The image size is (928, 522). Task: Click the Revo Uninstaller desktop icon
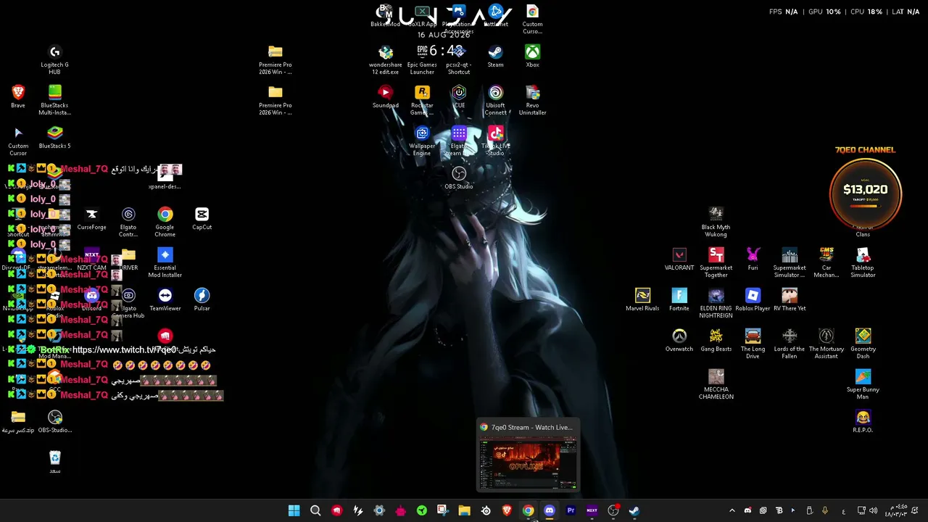point(532,100)
